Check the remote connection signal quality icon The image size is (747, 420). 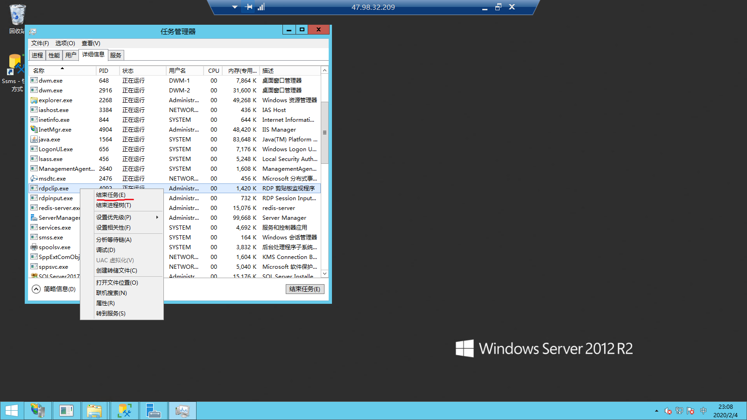261,7
